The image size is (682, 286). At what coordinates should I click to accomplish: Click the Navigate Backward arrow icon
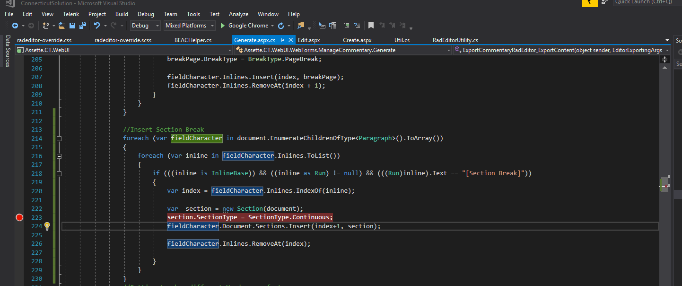coord(15,26)
